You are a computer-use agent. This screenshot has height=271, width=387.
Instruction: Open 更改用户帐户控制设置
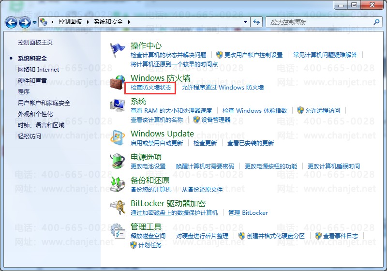253,55
